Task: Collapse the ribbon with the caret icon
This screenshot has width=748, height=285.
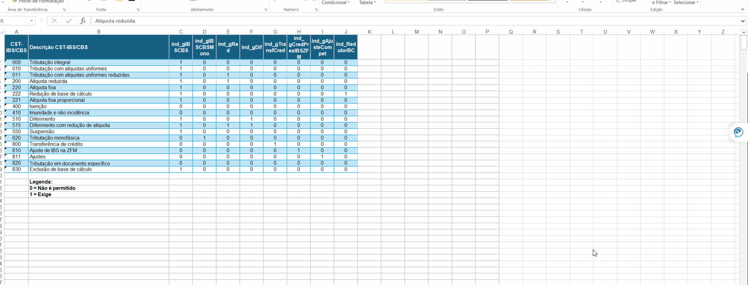Action: click(x=743, y=9)
